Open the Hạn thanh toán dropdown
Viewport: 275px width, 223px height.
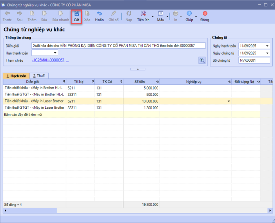tap(55, 53)
